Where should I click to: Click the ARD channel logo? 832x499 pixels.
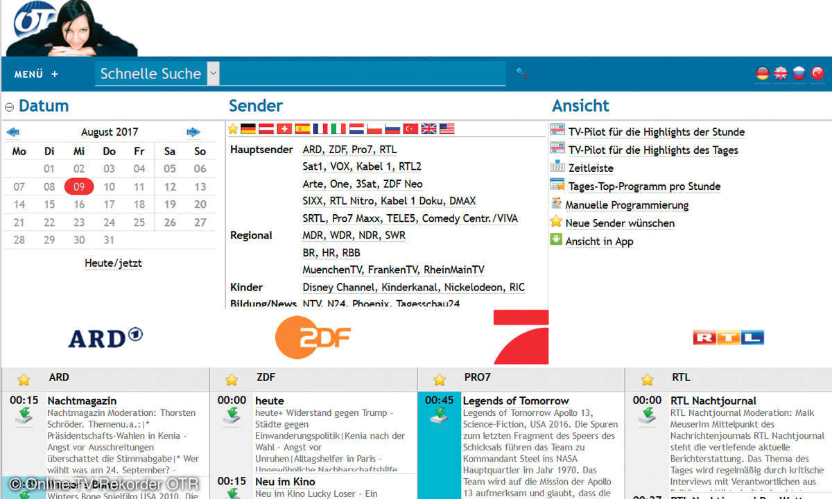[105, 338]
